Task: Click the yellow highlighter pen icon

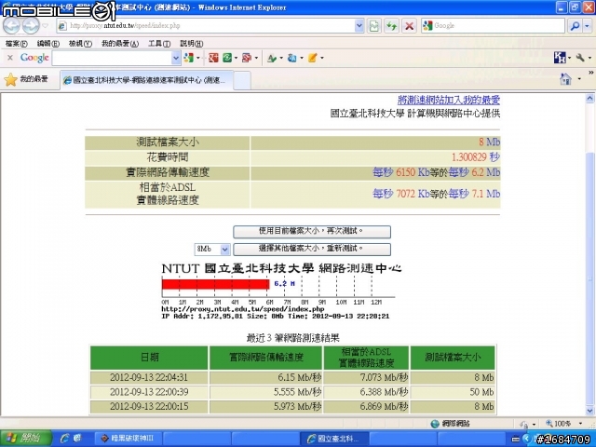Action: coord(313,58)
